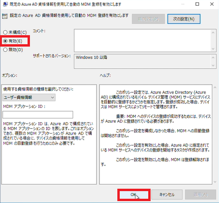Click the Windows 10 以降 supported version box
The height and width of the screenshot is (203, 219).
(142, 61)
